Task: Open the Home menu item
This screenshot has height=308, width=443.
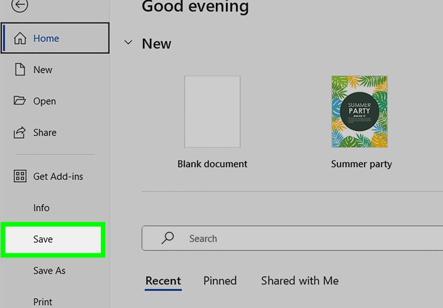Action: pyautogui.click(x=55, y=38)
